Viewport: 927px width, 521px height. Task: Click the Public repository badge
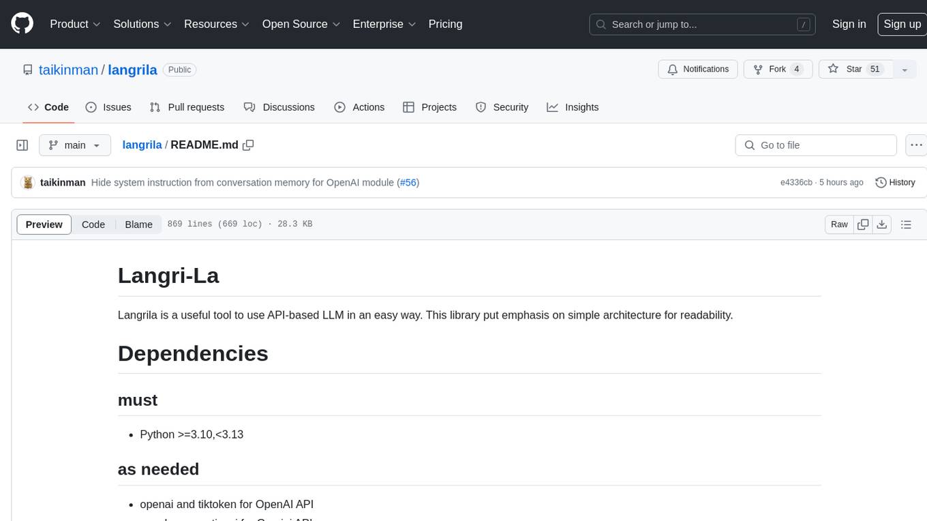pos(180,70)
